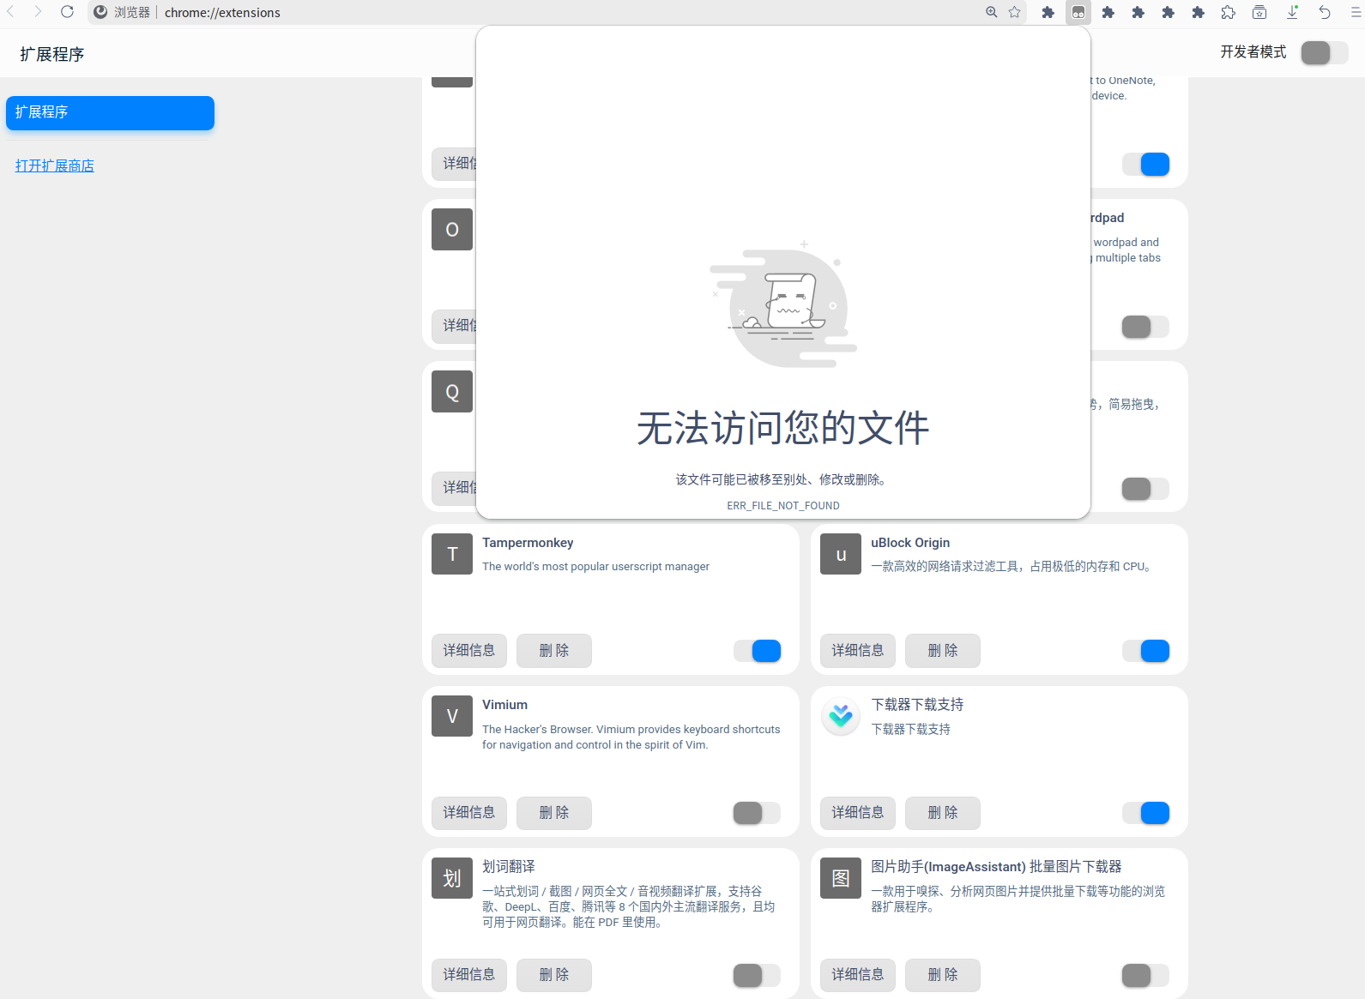Click the details button on Q card
1365x999 pixels.
click(454, 488)
